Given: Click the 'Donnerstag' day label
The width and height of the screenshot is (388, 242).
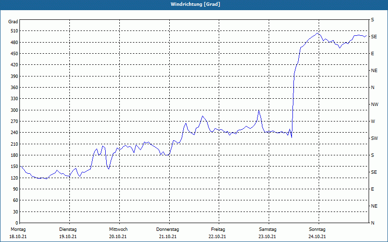Looking at the screenshot, I should coord(167,229).
